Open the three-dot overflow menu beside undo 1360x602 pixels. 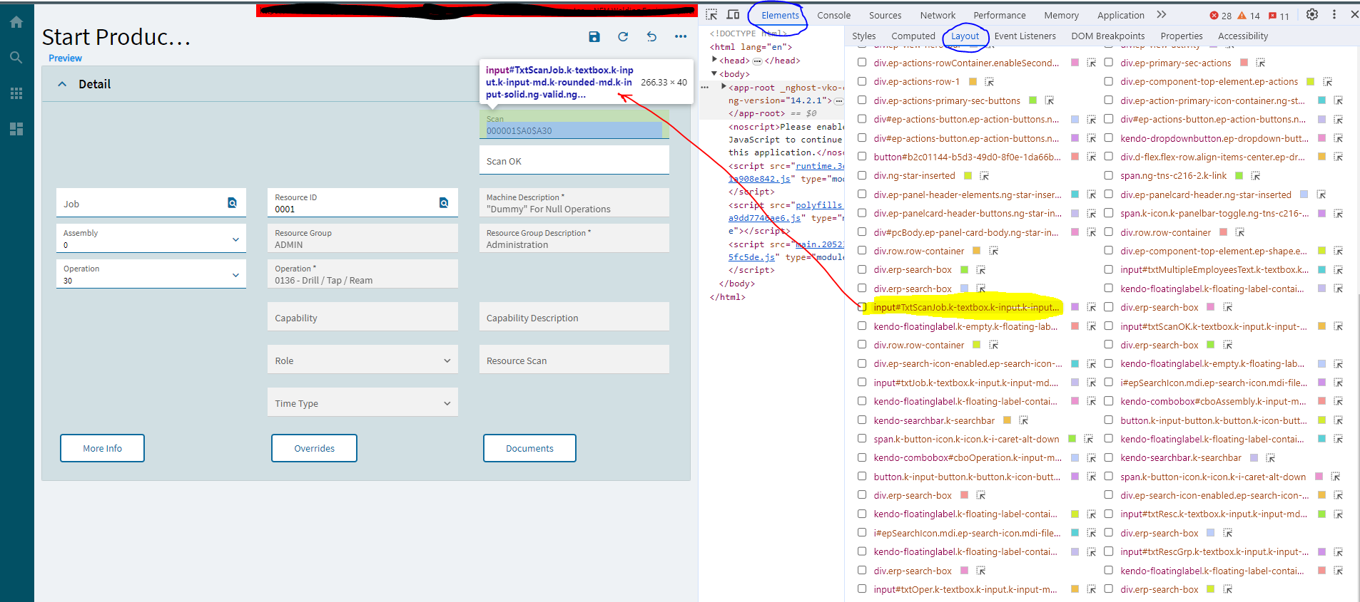(x=681, y=37)
